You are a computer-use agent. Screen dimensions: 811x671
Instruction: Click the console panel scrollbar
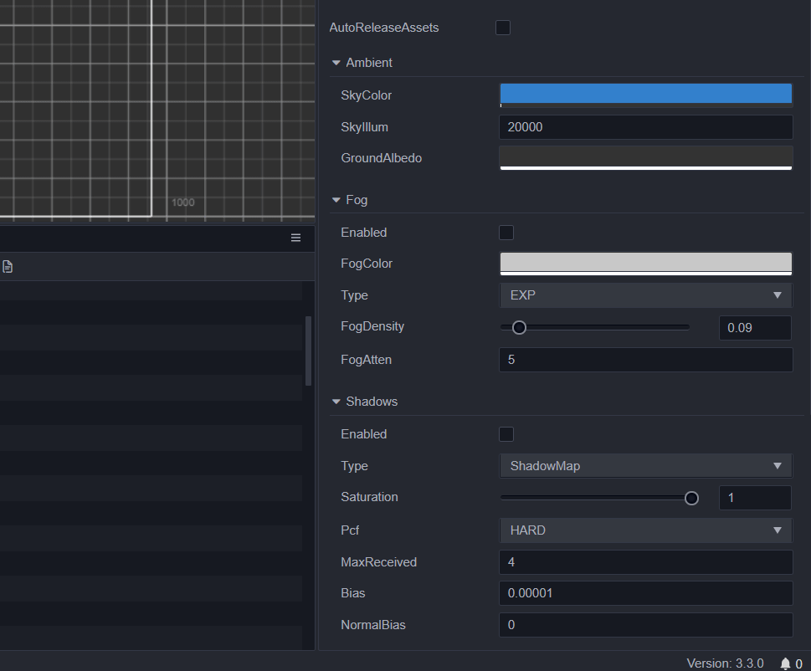coord(308,351)
